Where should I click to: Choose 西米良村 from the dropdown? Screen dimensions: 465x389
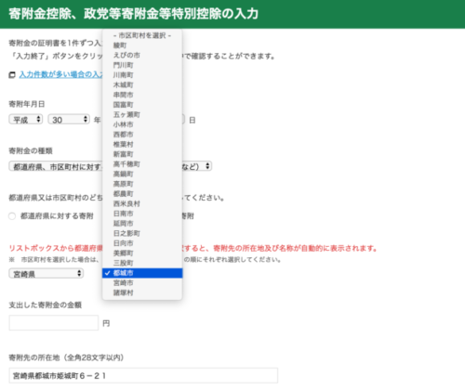(142, 204)
